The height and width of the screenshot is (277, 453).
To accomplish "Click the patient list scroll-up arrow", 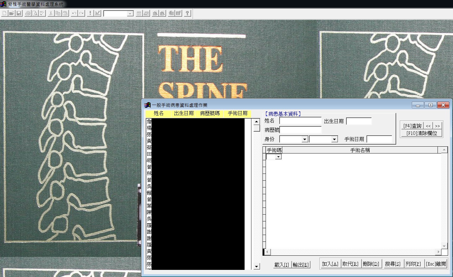I will pos(257,122).
